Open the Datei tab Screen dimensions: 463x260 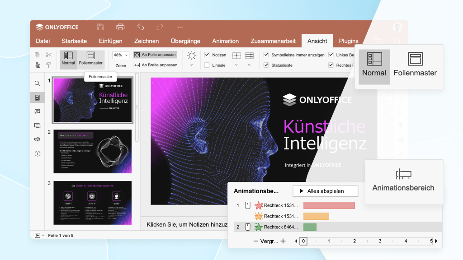tap(43, 41)
